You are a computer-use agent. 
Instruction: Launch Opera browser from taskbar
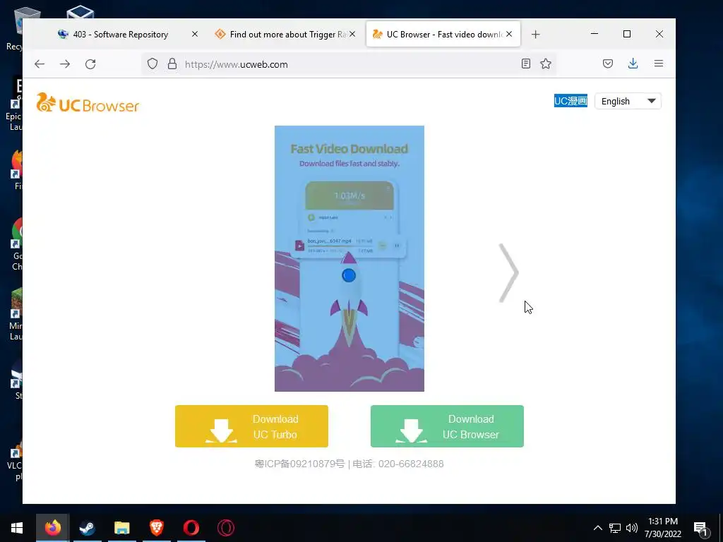pyautogui.click(x=191, y=528)
